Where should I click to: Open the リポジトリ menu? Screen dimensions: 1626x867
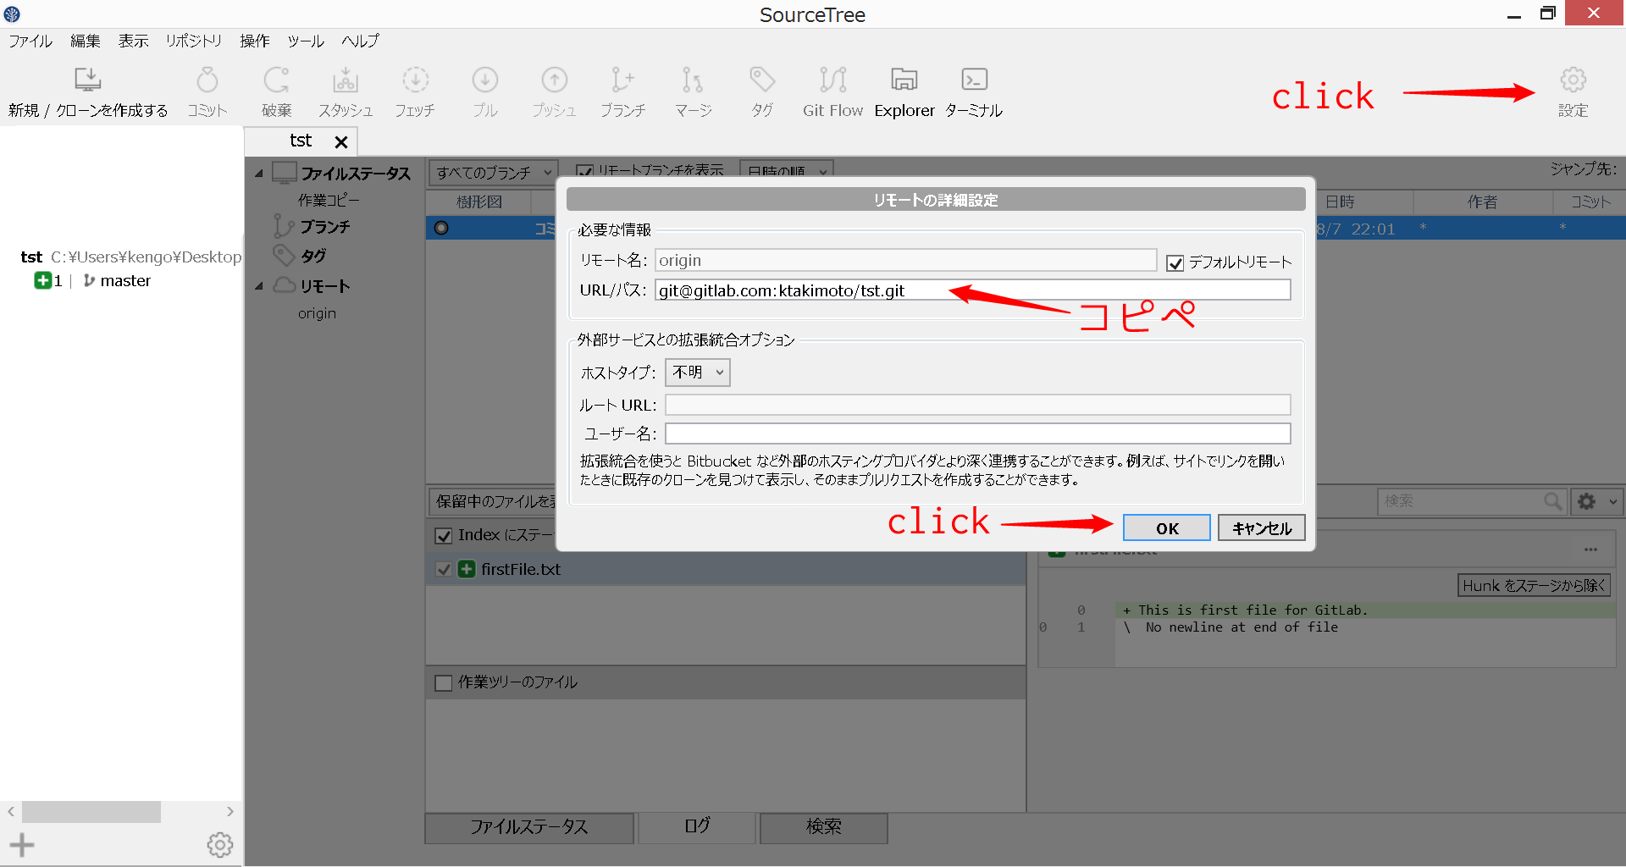(x=194, y=41)
